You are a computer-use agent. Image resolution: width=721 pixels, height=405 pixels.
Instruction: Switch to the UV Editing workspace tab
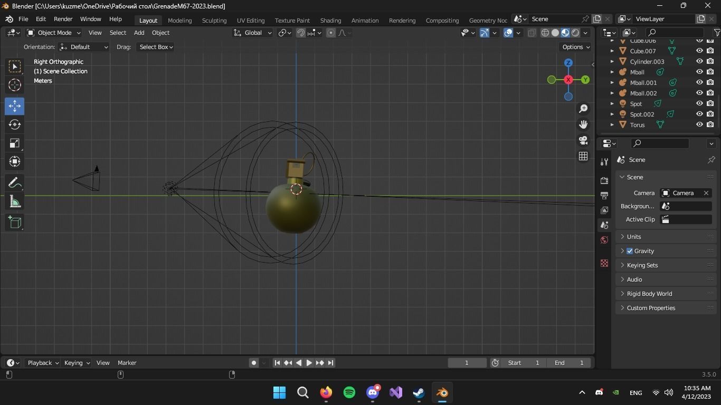tap(251, 21)
